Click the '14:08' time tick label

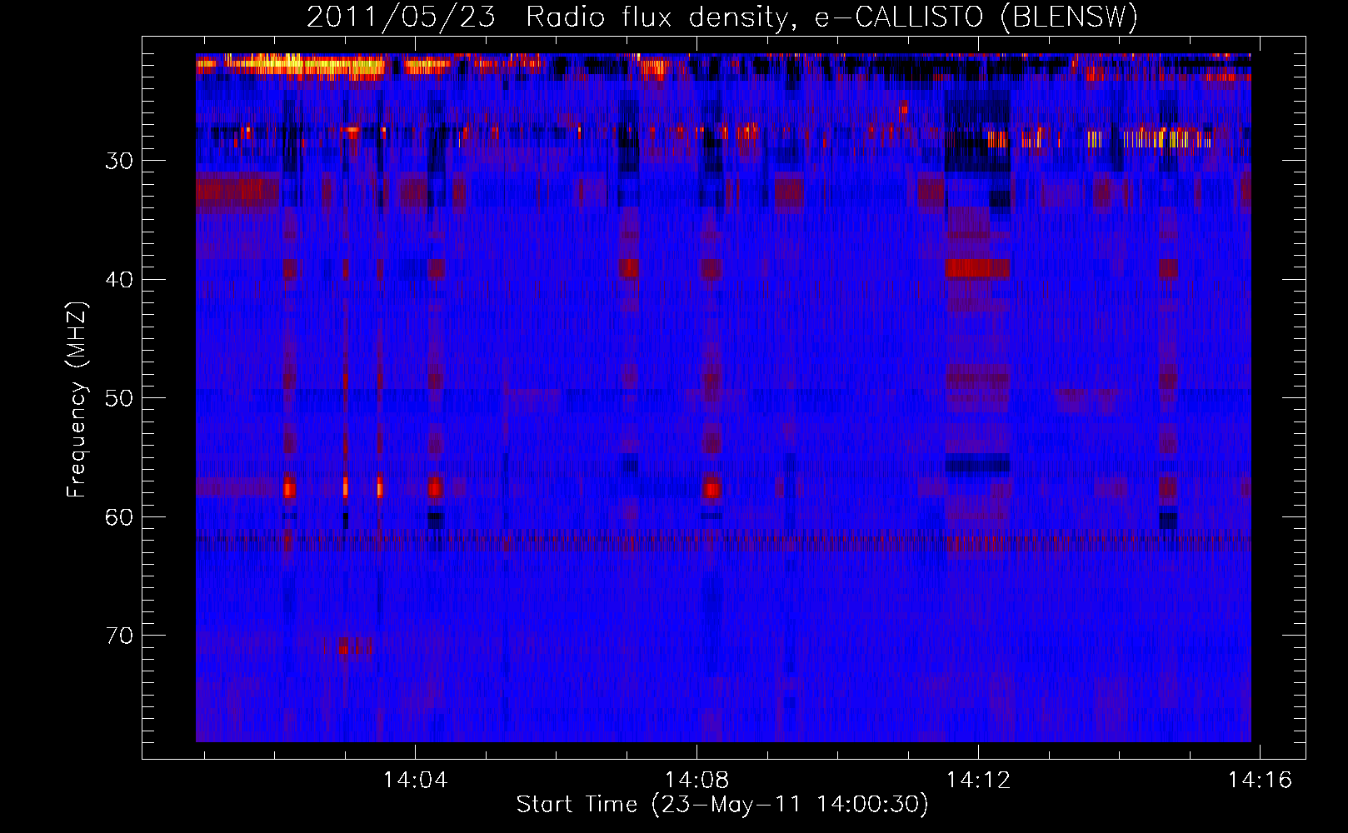point(696,780)
